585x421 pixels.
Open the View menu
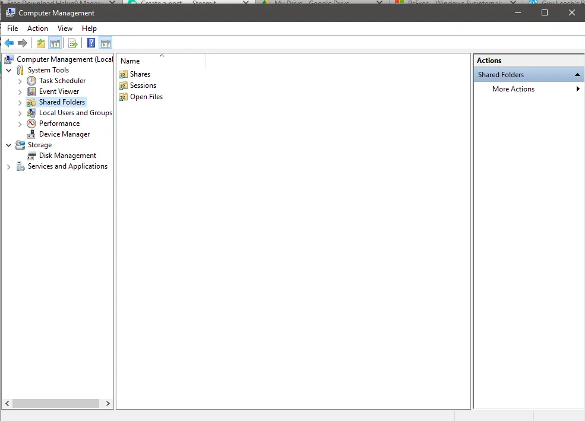click(65, 29)
